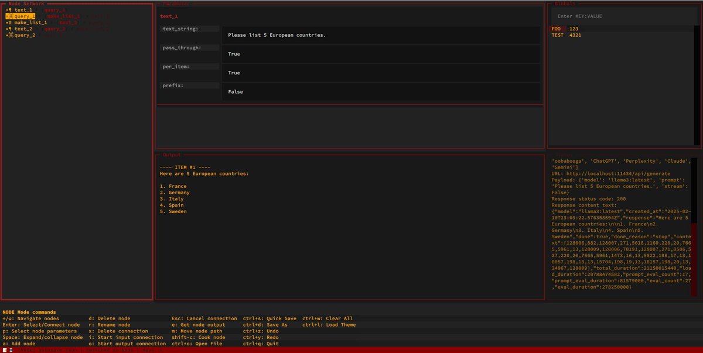The height and width of the screenshot is (353, 703).
Task: Edit the text_string parameter field
Action: [x=381, y=35]
